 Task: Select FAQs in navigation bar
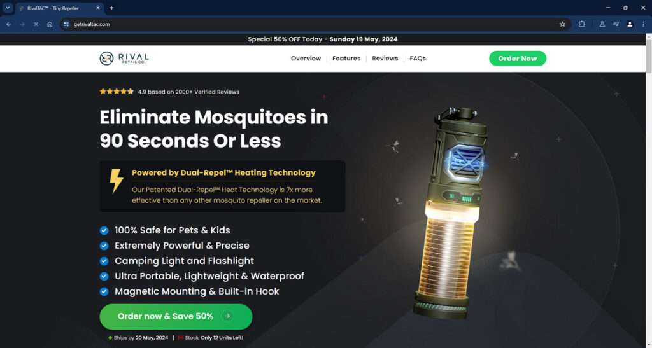click(418, 59)
